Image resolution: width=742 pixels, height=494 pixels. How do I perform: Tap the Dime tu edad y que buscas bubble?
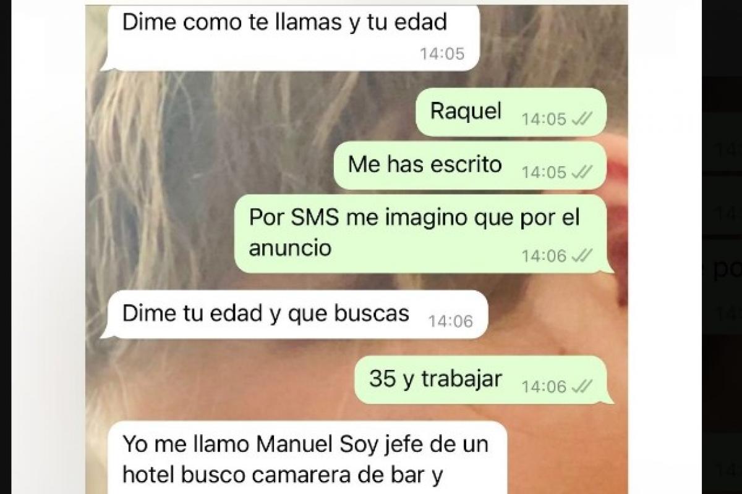point(294,314)
